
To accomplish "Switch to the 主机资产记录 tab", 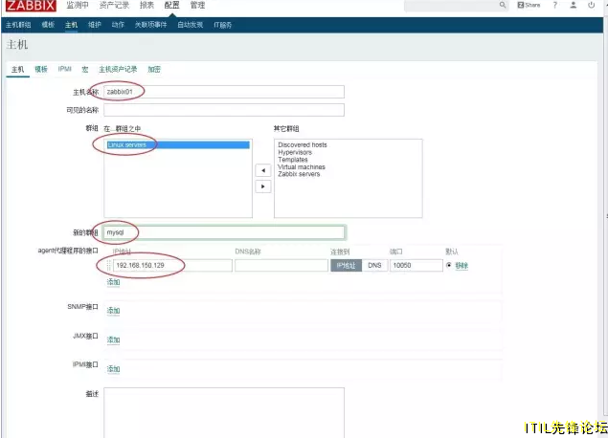I will (118, 69).
